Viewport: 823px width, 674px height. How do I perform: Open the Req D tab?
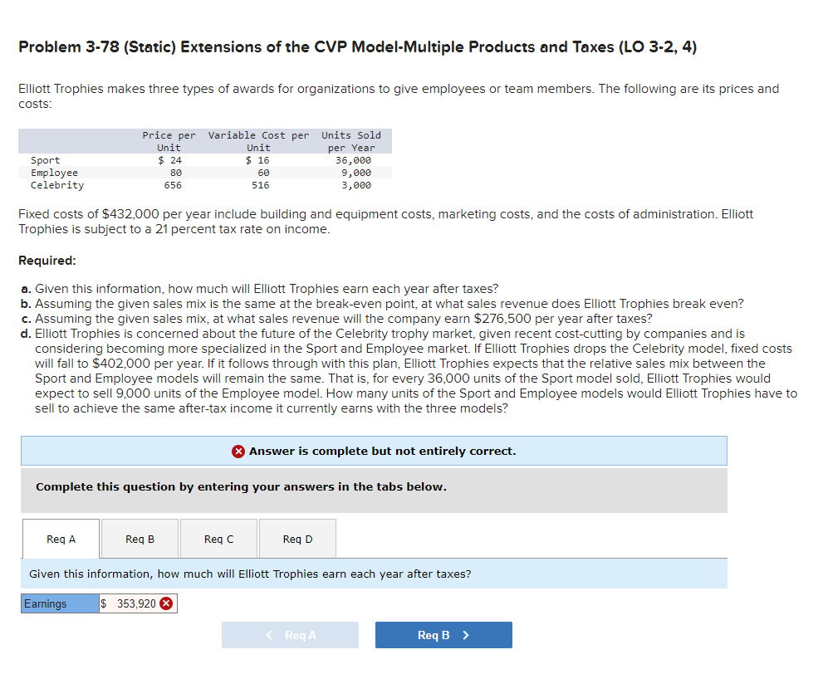(x=297, y=538)
